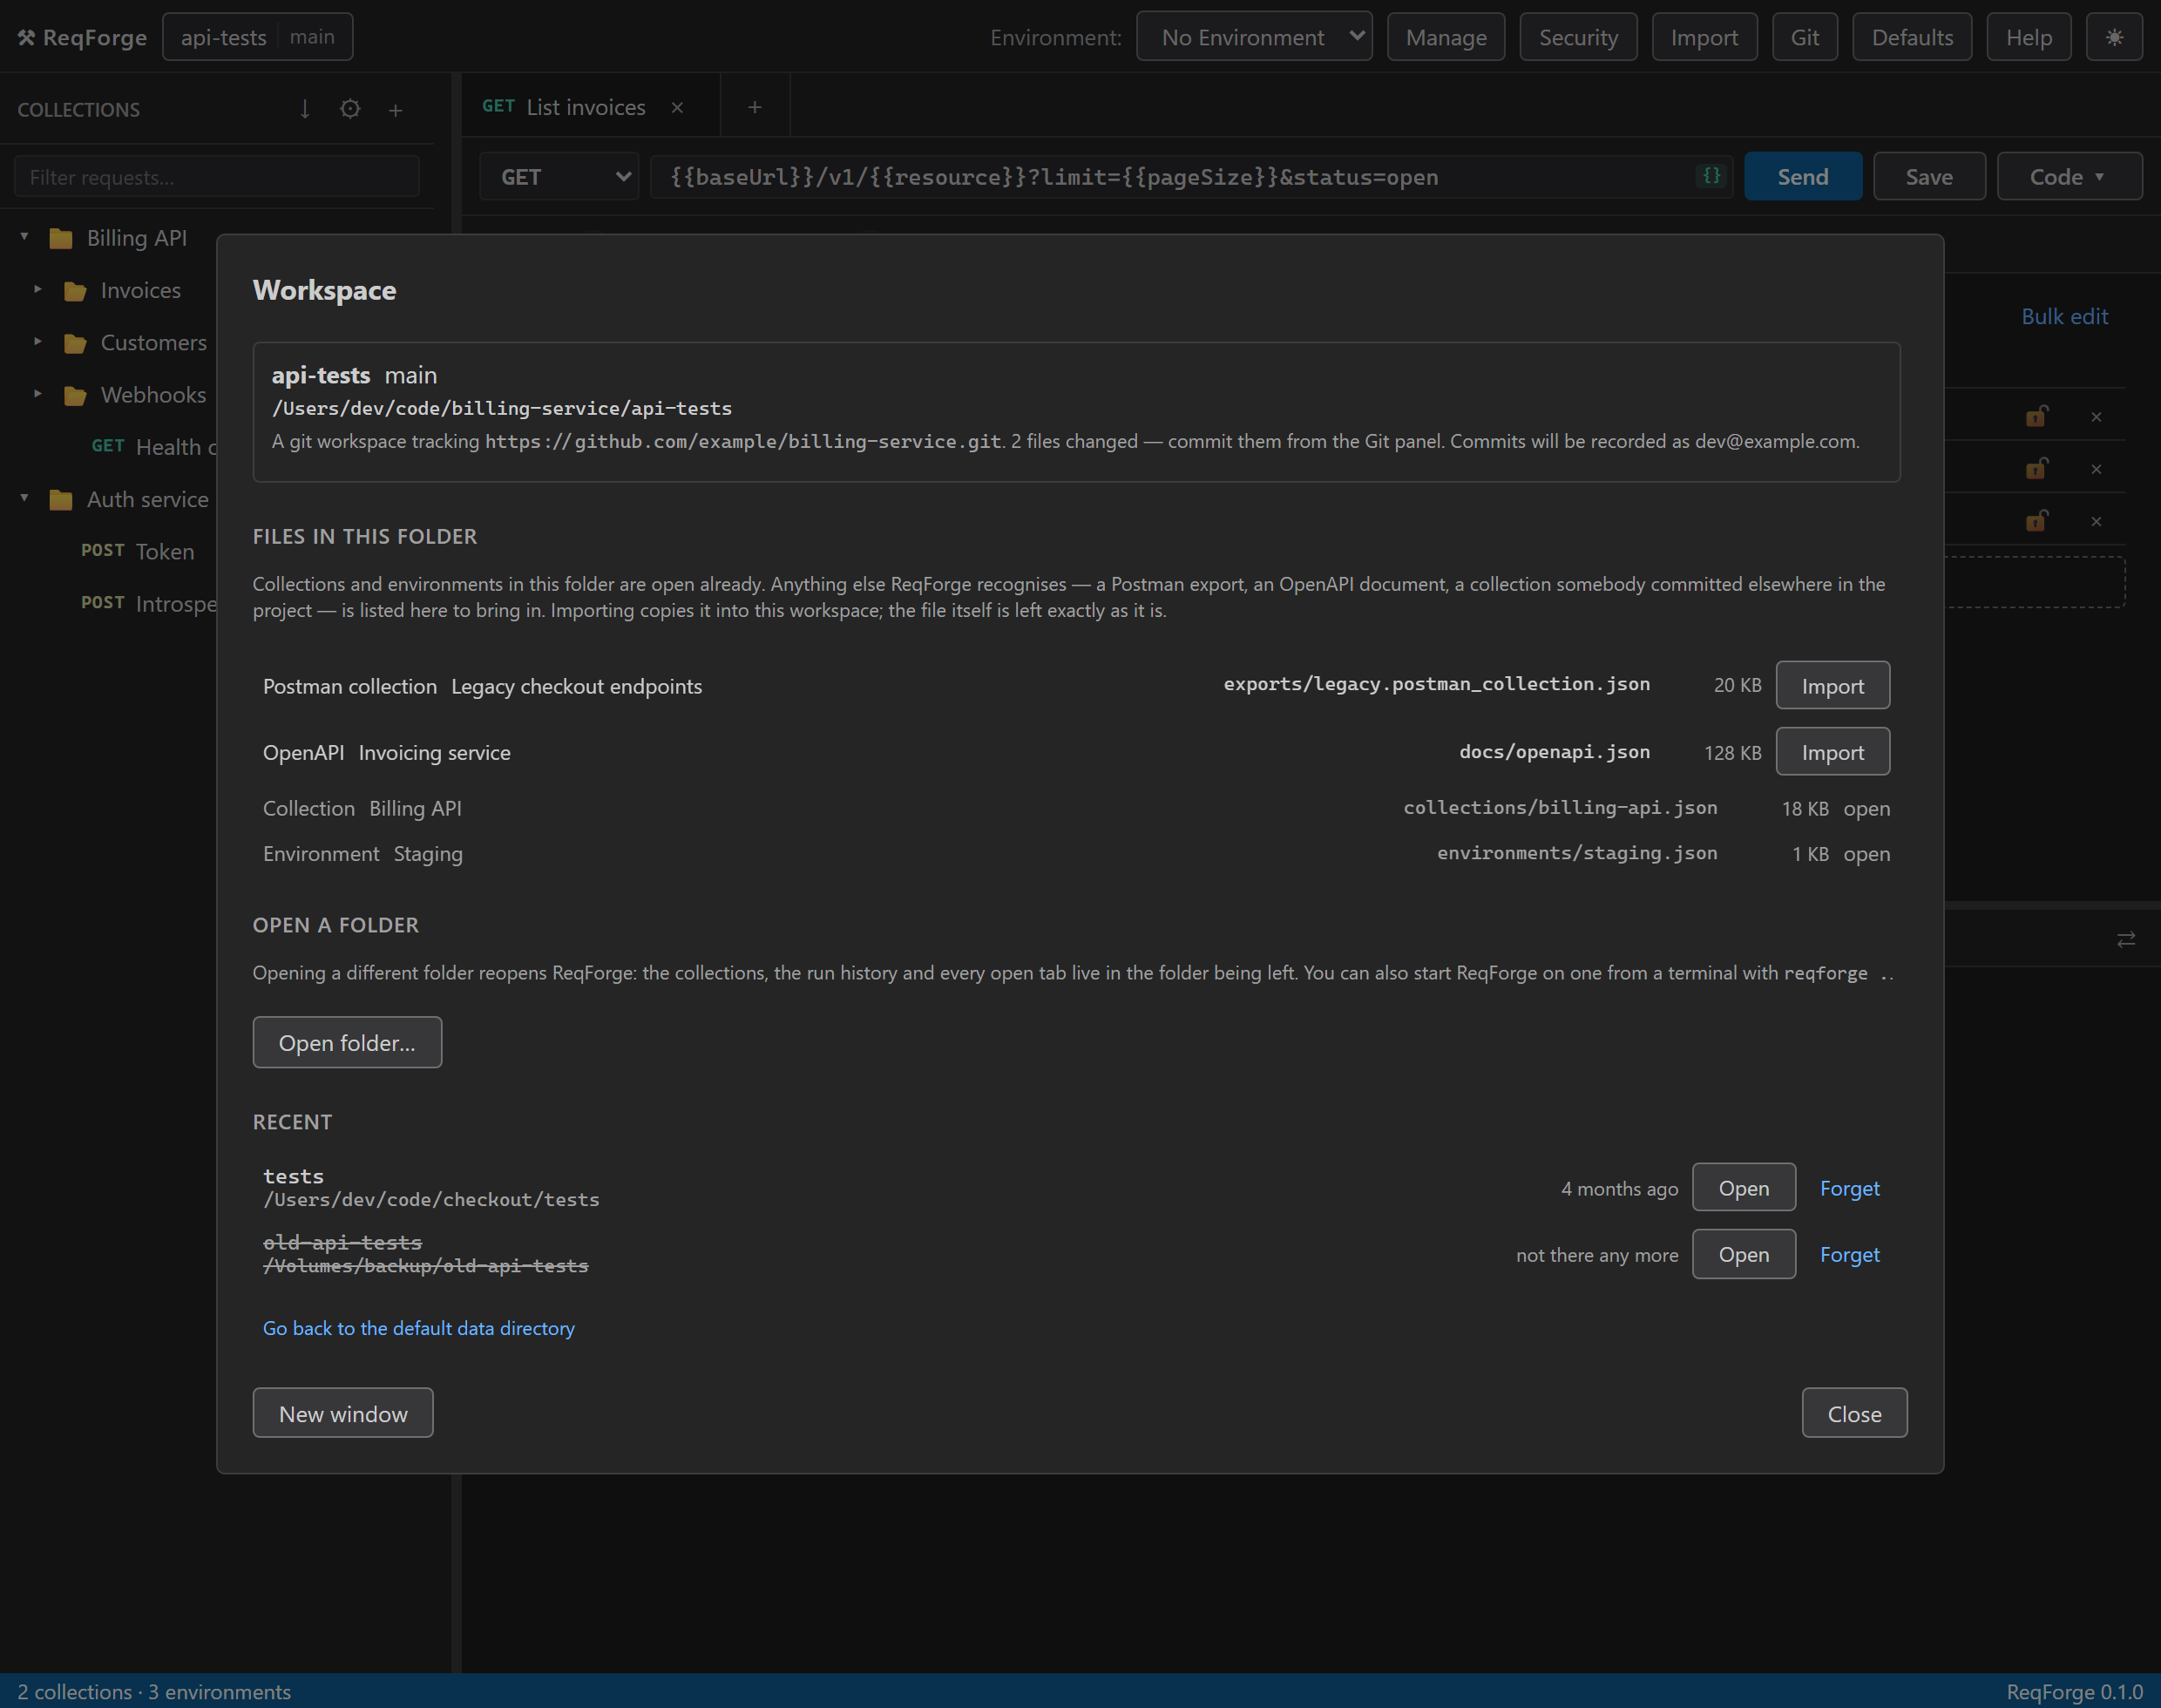Close the Workspace dialog
This screenshot has width=2161, height=1708.
[x=1854, y=1413]
